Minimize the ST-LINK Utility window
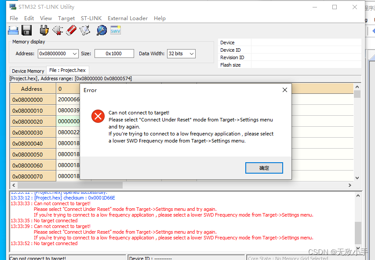Image resolution: width=375 pixels, height=260 pixels. (315, 7)
